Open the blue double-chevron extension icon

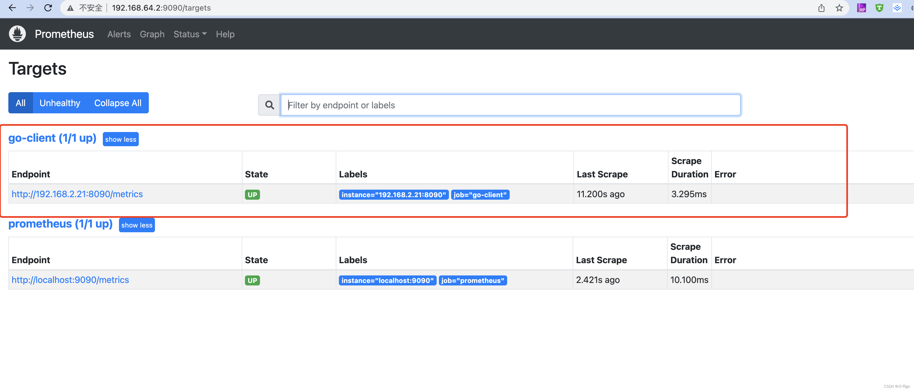point(897,8)
